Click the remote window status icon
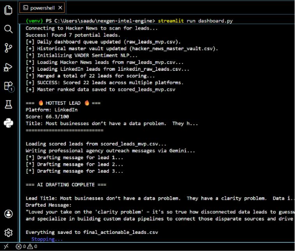 (6, 246)
